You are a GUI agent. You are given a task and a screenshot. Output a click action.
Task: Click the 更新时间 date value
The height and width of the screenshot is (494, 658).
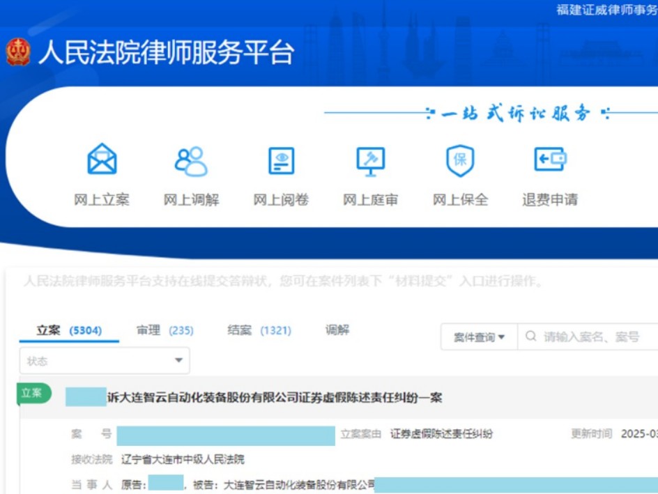[x=640, y=433]
